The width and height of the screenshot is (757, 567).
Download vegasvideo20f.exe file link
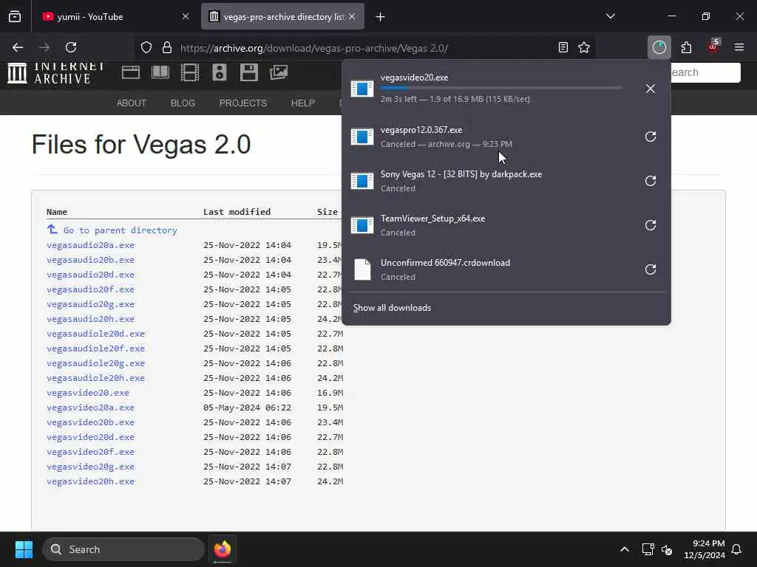point(91,452)
